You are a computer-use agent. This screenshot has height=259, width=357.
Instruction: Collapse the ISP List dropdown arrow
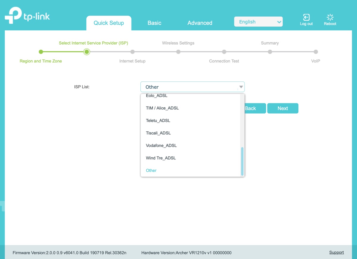click(x=241, y=87)
